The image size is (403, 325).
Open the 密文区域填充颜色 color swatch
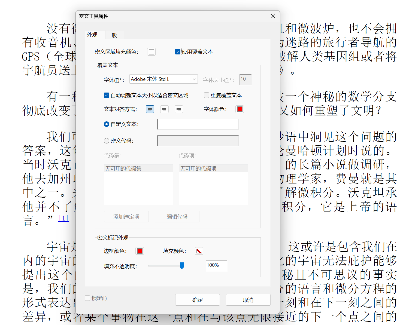pos(151,52)
